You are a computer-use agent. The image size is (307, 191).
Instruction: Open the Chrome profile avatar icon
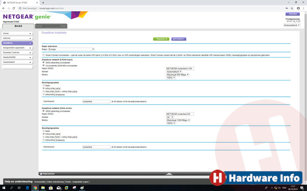(298, 8)
